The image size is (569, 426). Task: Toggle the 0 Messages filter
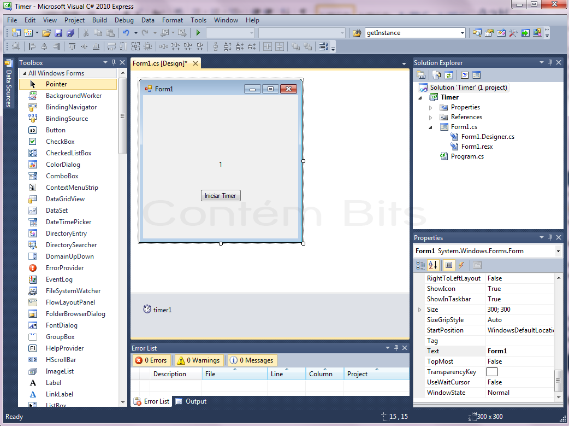252,360
